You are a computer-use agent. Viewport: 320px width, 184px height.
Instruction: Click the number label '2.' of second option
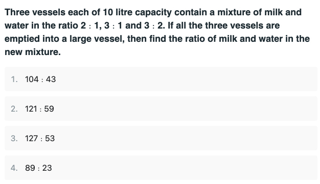(x=14, y=109)
